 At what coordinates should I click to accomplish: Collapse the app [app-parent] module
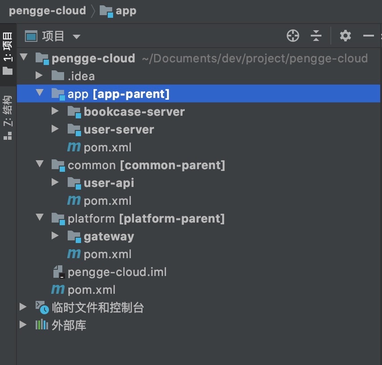[40, 93]
